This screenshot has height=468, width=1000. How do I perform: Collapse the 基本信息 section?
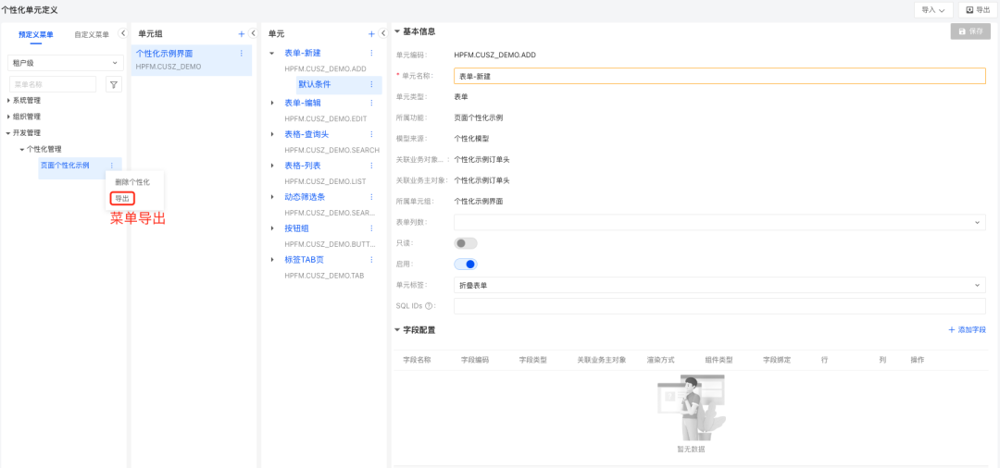[x=397, y=31]
